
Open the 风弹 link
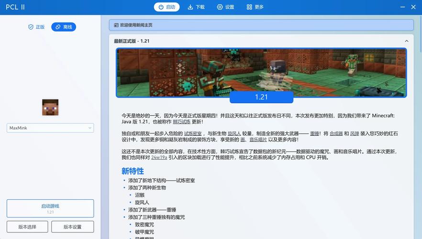point(355,134)
